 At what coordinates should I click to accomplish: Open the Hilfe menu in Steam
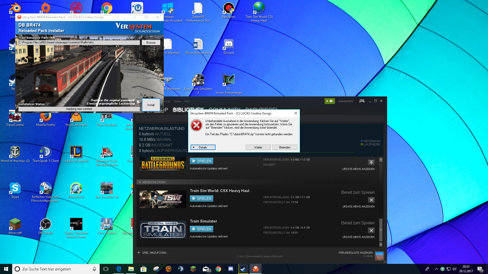pos(187,101)
